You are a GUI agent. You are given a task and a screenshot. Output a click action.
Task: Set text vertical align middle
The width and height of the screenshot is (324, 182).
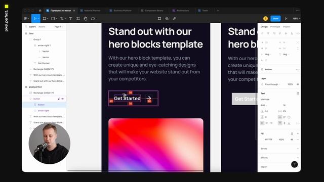[285, 123]
